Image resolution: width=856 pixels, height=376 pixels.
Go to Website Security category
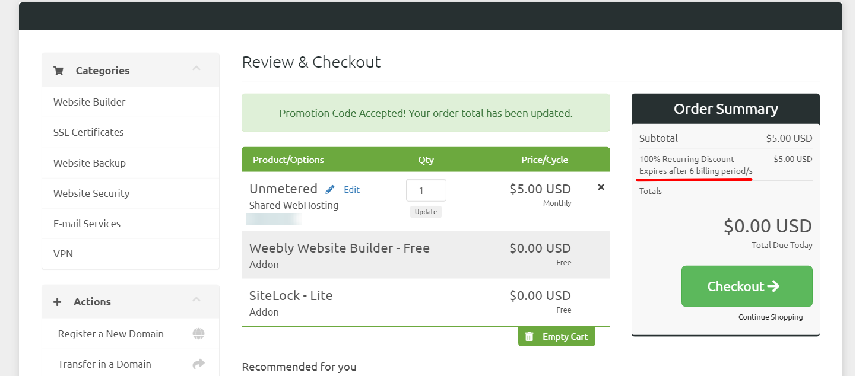(91, 193)
